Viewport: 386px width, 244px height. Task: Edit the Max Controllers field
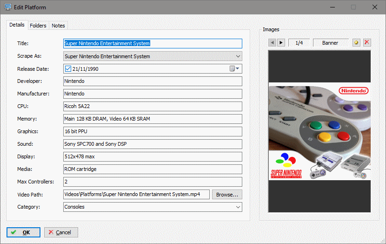point(153,182)
